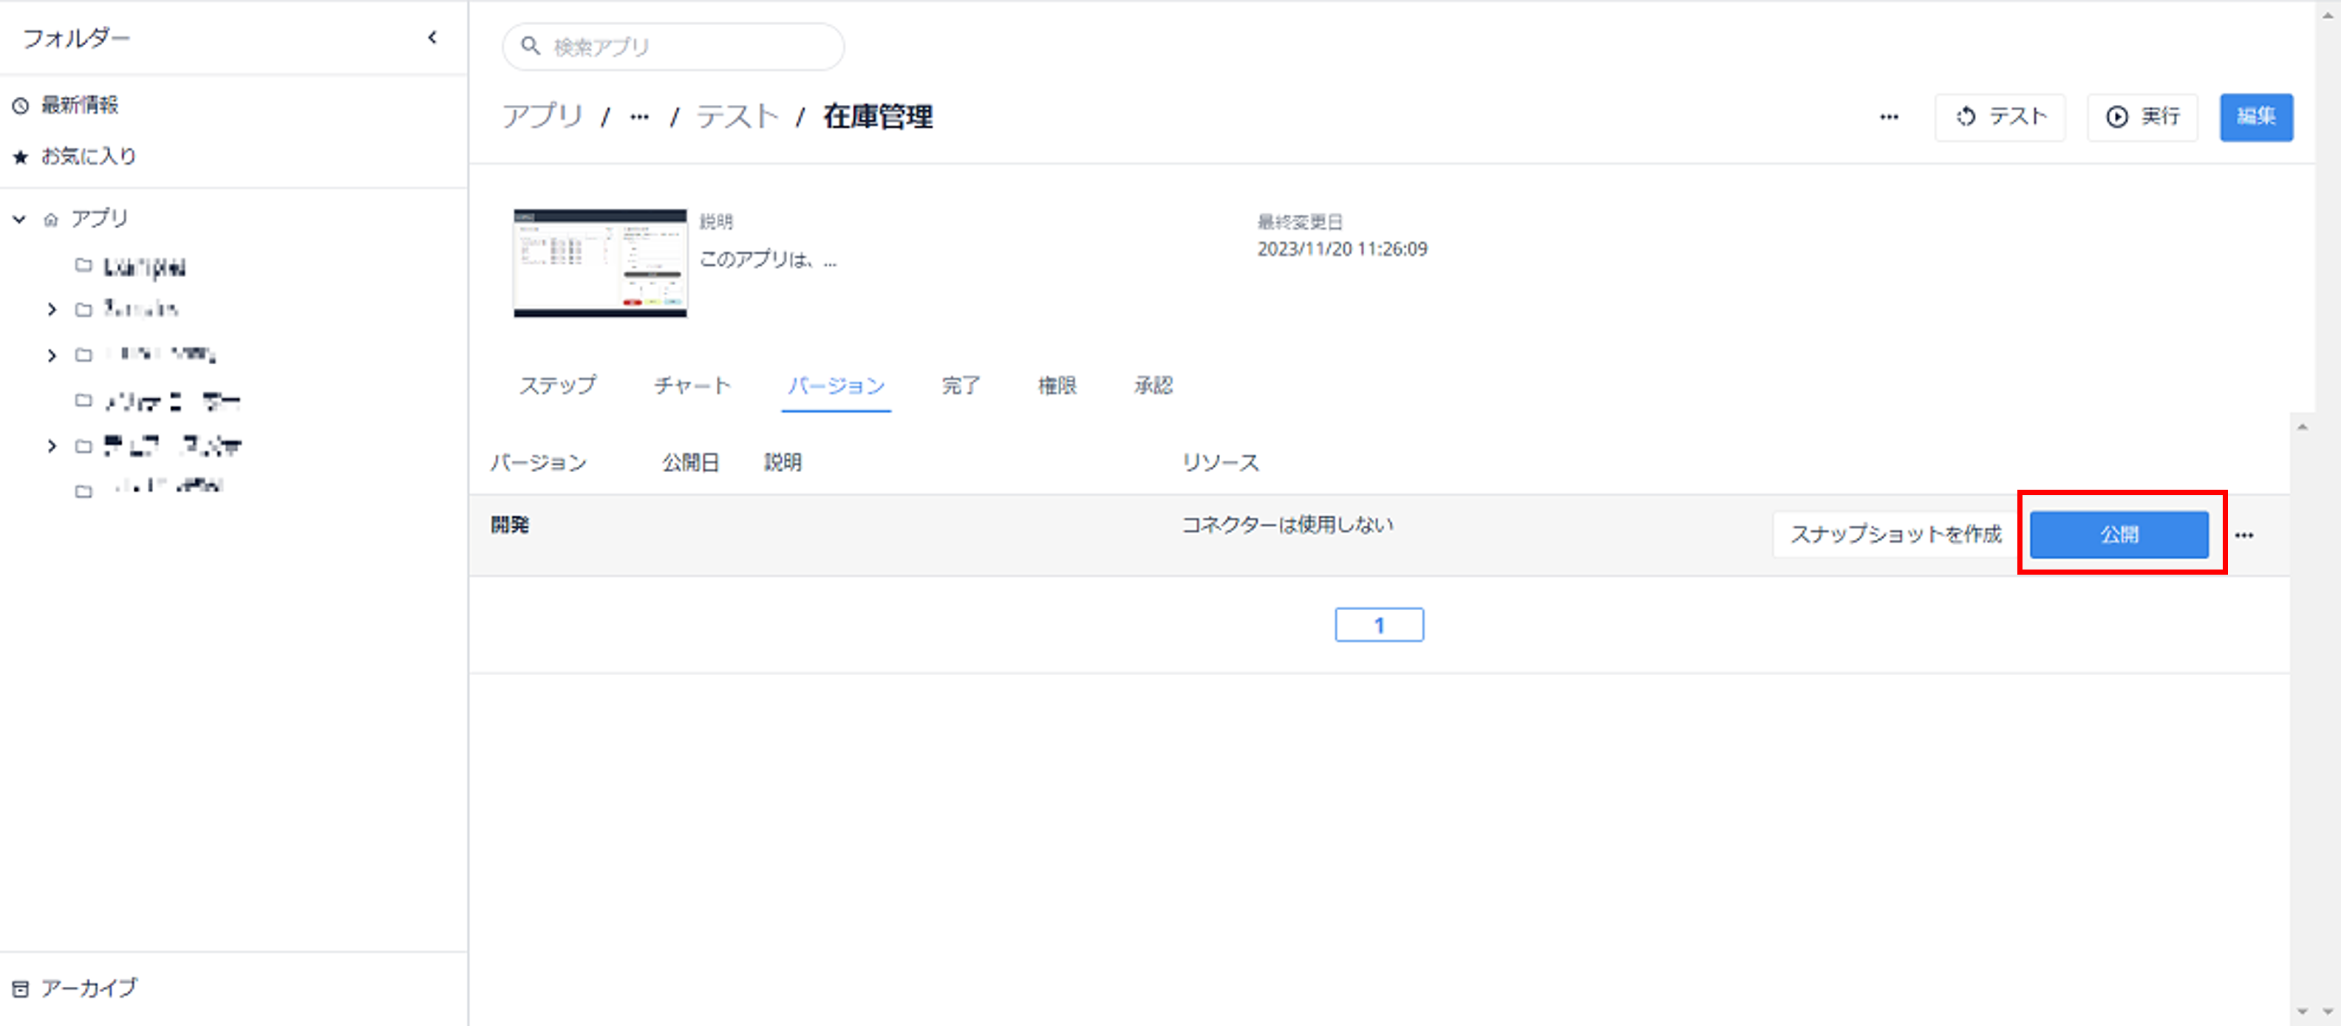This screenshot has width=2341, height=1026.
Task: Open the header more-options ellipsis
Action: (1890, 117)
